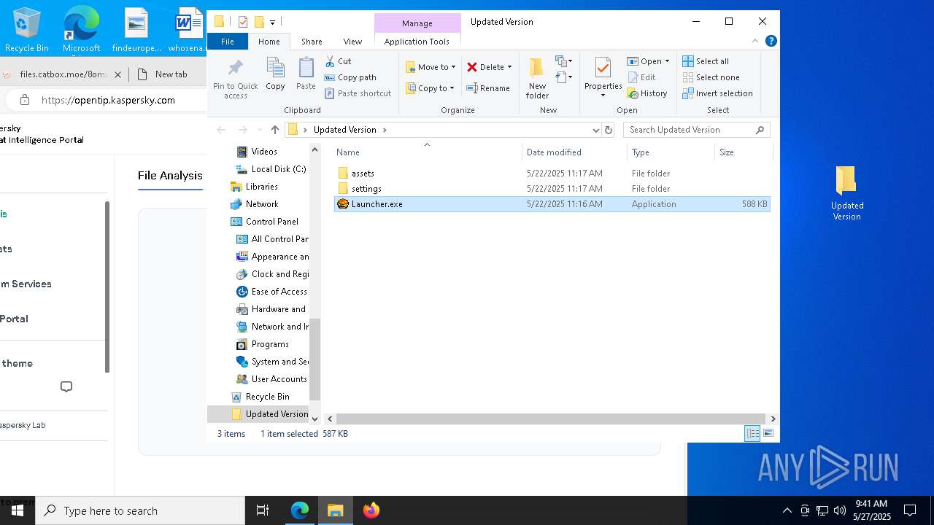Switch to the Share ribbon tab
Image resolution: width=934 pixels, height=525 pixels.
coord(312,42)
